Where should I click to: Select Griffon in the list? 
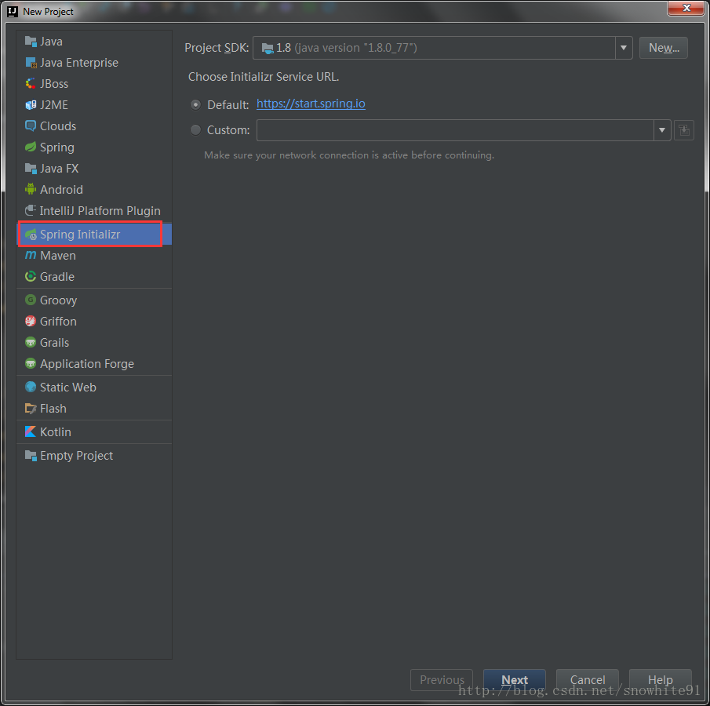coord(94,322)
